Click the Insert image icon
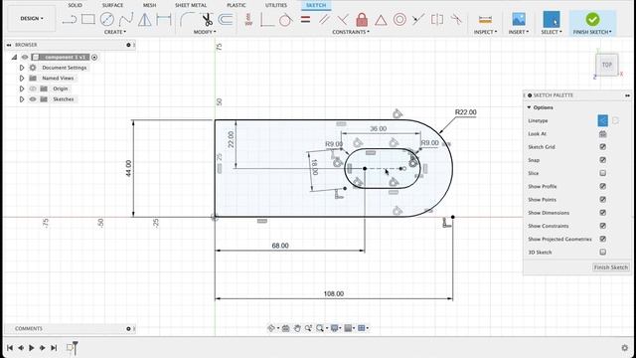This screenshot has width=636, height=358. point(519,19)
